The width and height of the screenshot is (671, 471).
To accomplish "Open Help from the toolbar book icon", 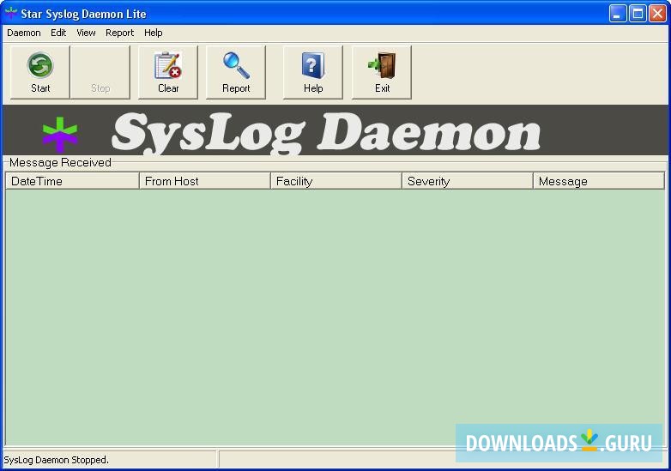I will [313, 72].
